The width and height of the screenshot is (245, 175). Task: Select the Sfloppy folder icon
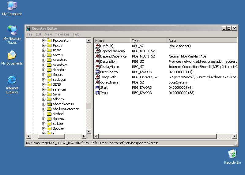coord(49,99)
